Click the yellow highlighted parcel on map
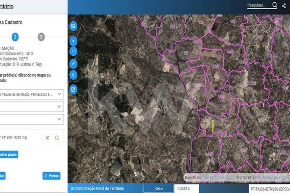The height and width of the screenshot is (193, 290). click(x=213, y=126)
